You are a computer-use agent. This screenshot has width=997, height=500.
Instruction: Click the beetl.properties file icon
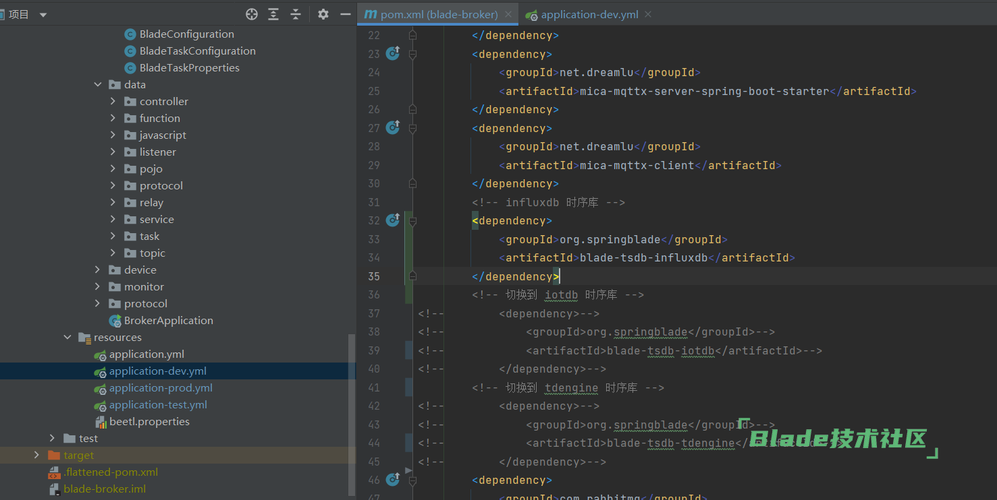tap(100, 422)
